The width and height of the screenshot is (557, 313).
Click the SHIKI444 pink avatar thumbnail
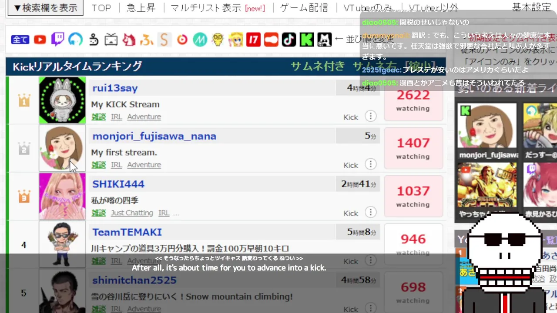tap(62, 196)
